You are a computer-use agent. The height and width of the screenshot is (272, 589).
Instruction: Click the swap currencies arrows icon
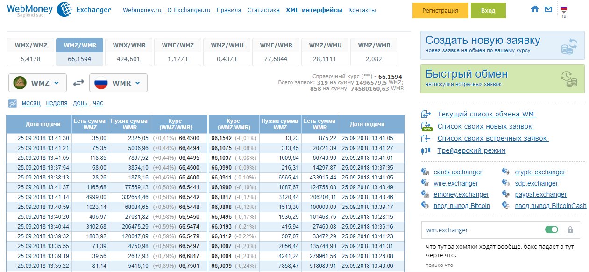(x=78, y=83)
